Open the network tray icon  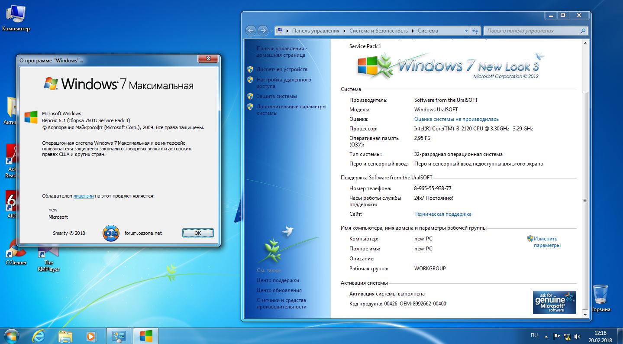tap(567, 336)
